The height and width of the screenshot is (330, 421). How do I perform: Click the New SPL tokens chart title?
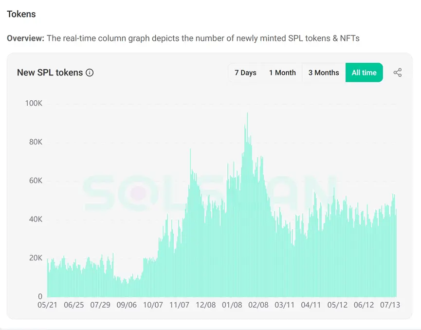point(49,73)
